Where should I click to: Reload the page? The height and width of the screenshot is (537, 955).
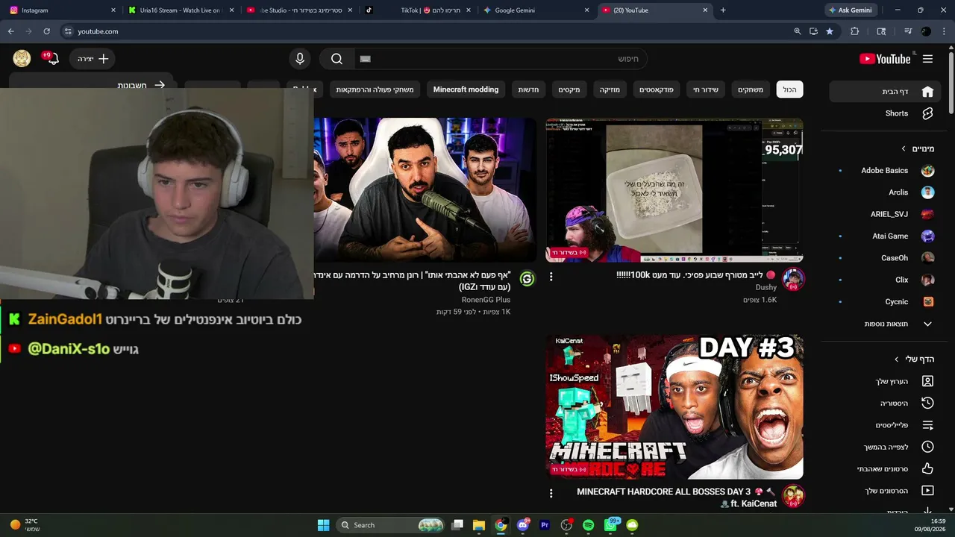(46, 31)
